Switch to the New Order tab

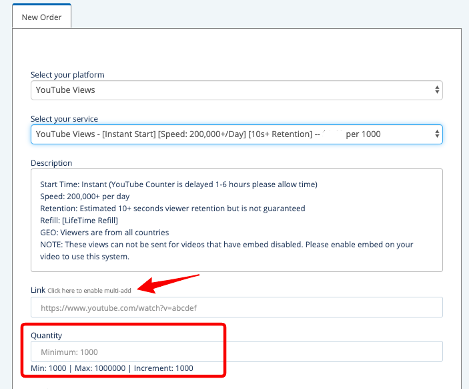coord(41,17)
